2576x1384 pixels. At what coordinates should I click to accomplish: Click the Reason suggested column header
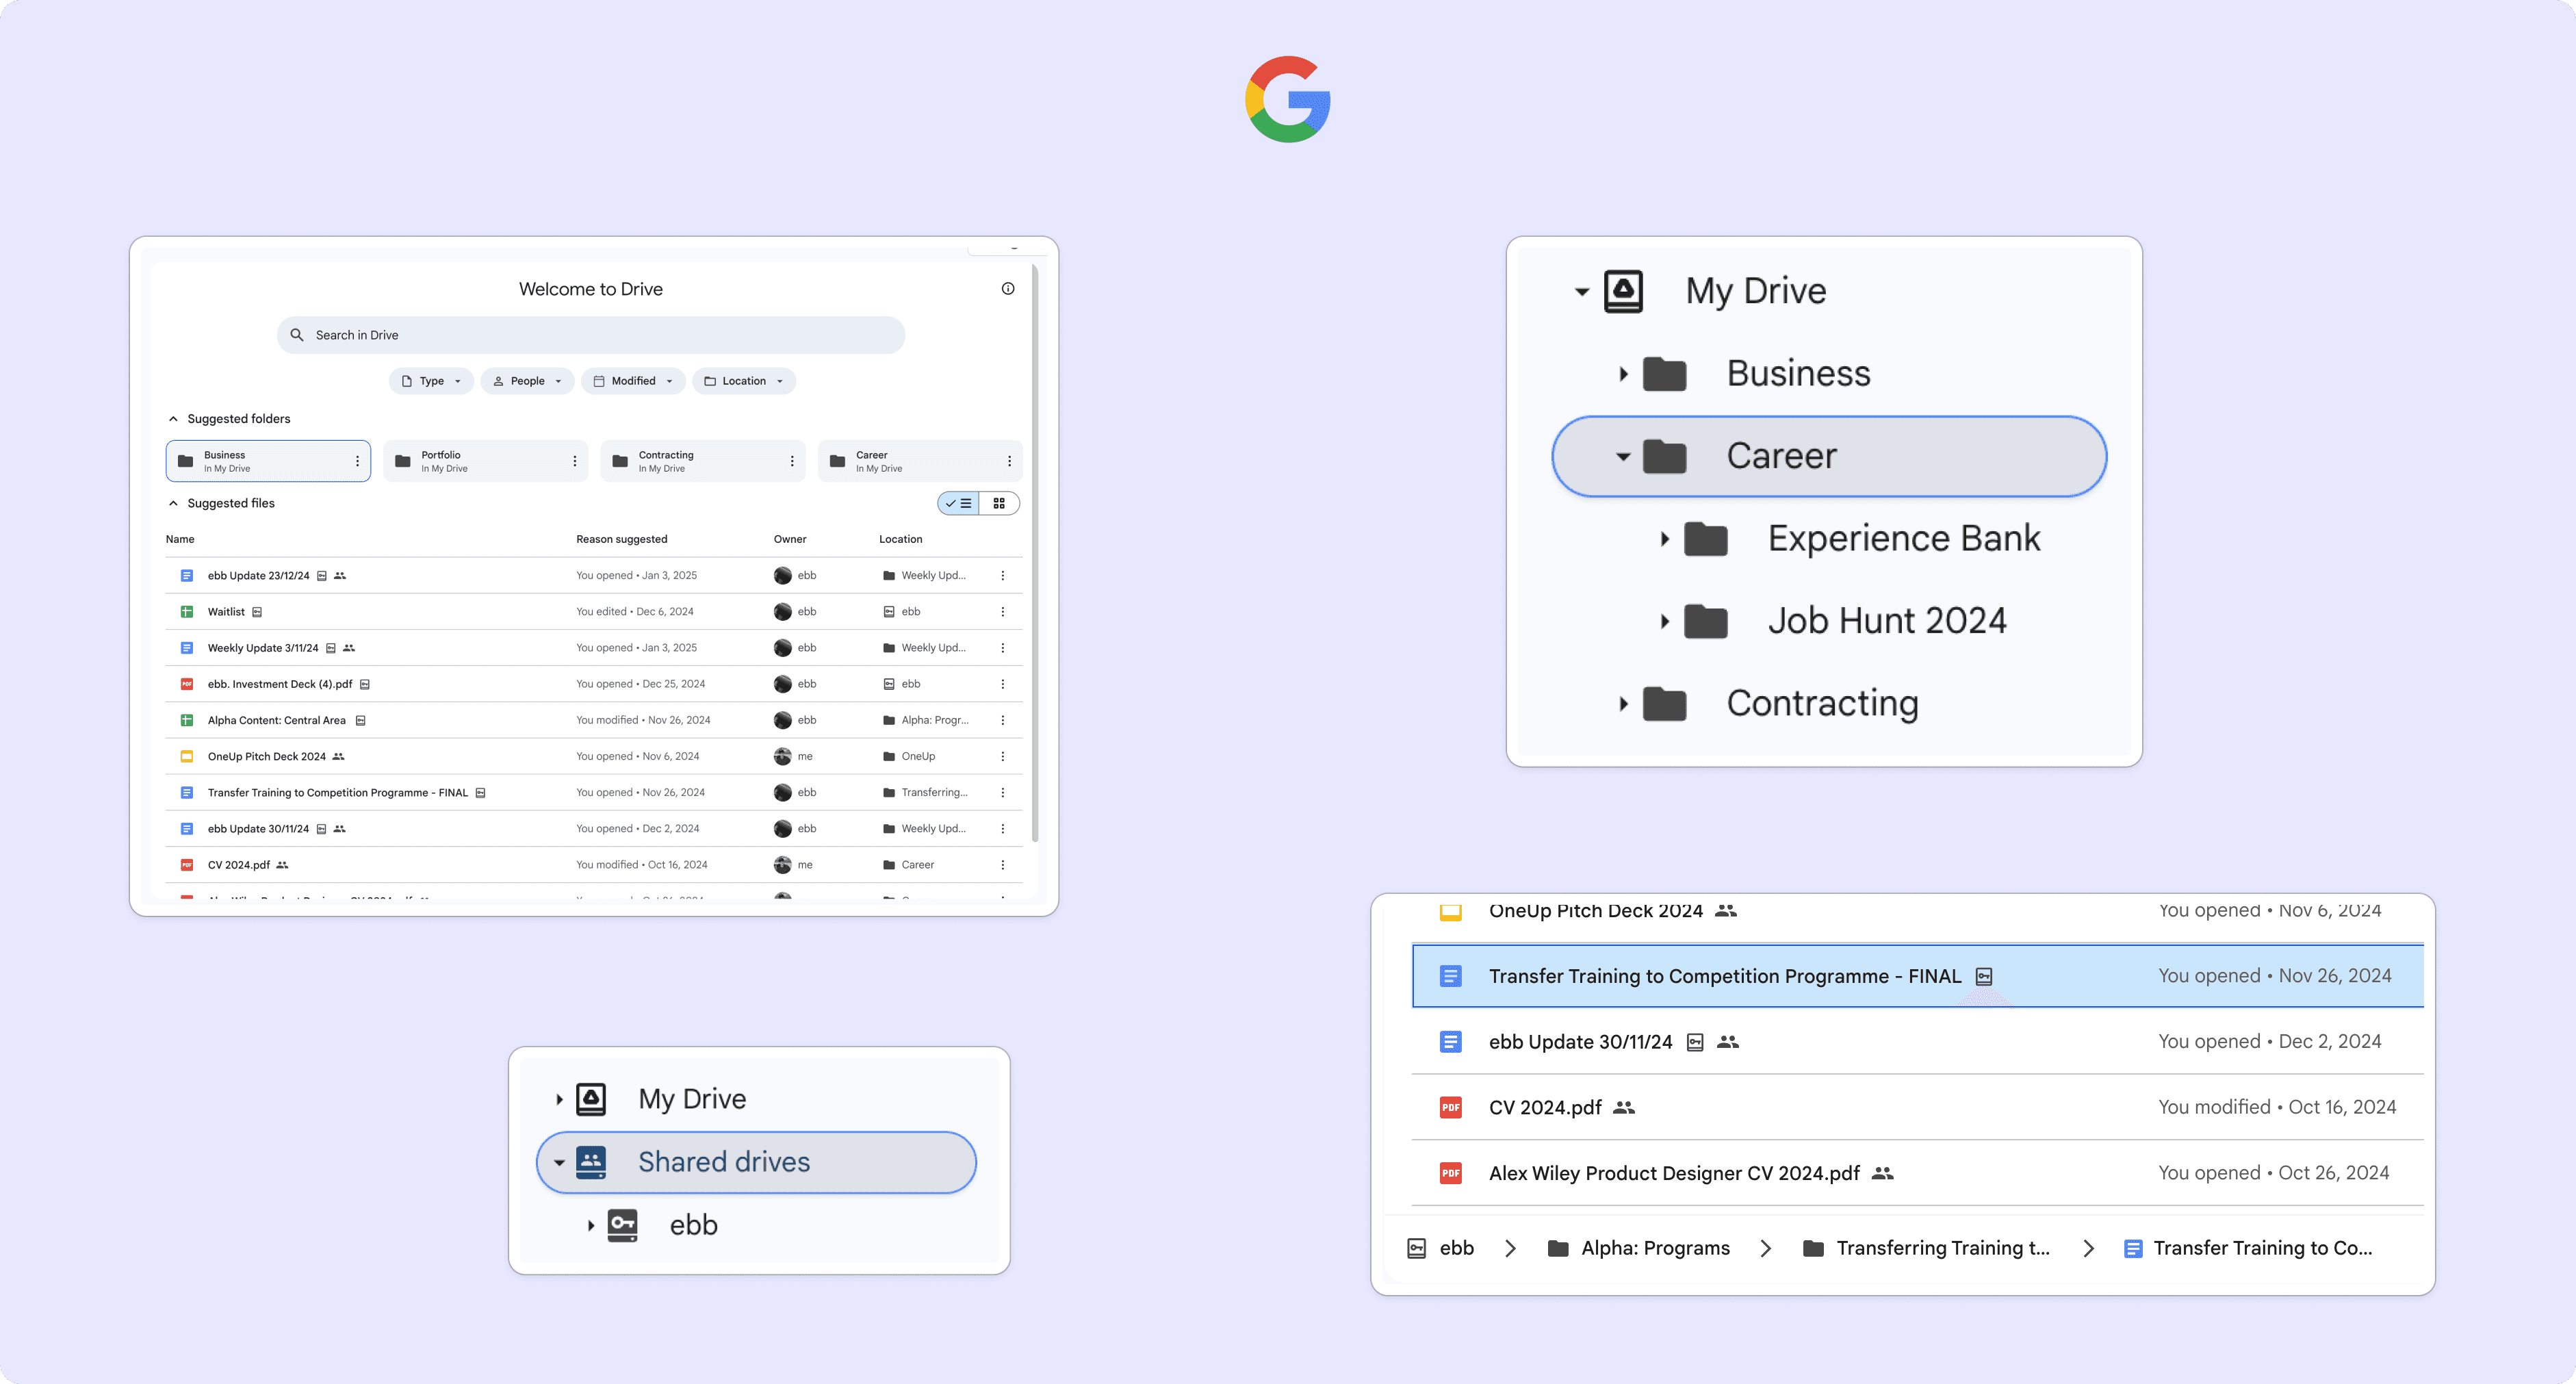click(621, 539)
